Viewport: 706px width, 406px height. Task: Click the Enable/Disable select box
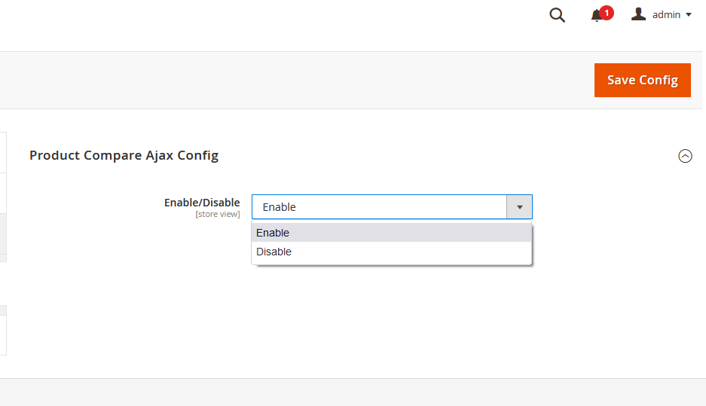(380, 207)
